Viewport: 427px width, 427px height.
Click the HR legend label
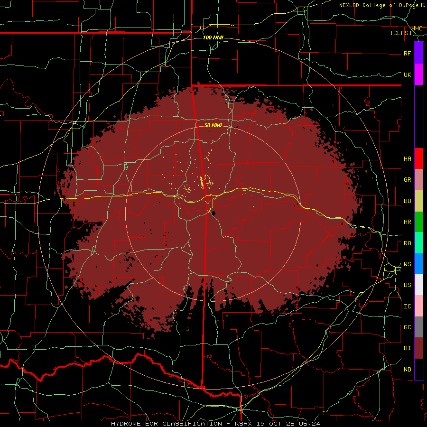(408, 222)
